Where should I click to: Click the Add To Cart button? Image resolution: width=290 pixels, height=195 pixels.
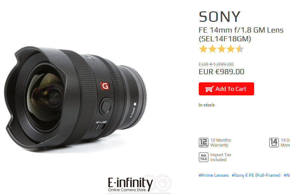point(226,89)
